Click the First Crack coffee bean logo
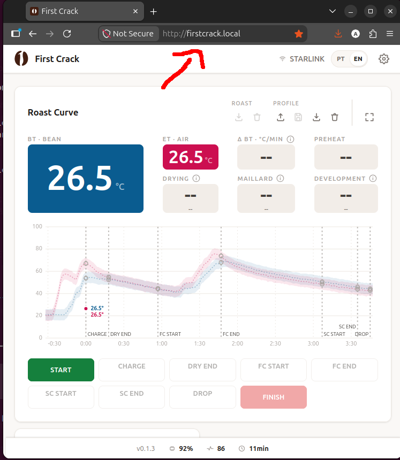 coord(21,58)
